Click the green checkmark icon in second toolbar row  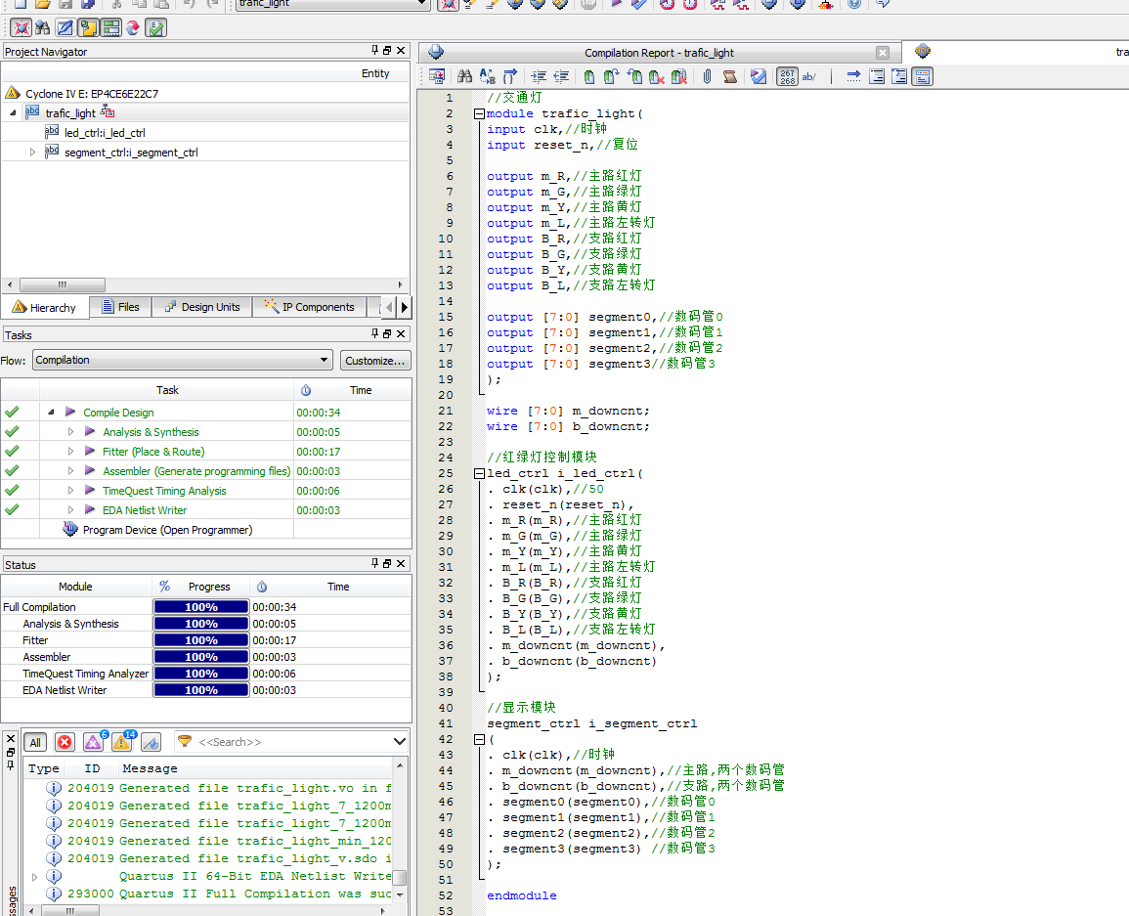(x=155, y=27)
